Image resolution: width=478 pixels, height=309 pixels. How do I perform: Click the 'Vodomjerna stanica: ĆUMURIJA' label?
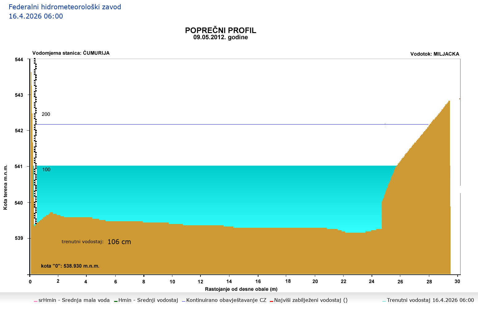pos(71,53)
